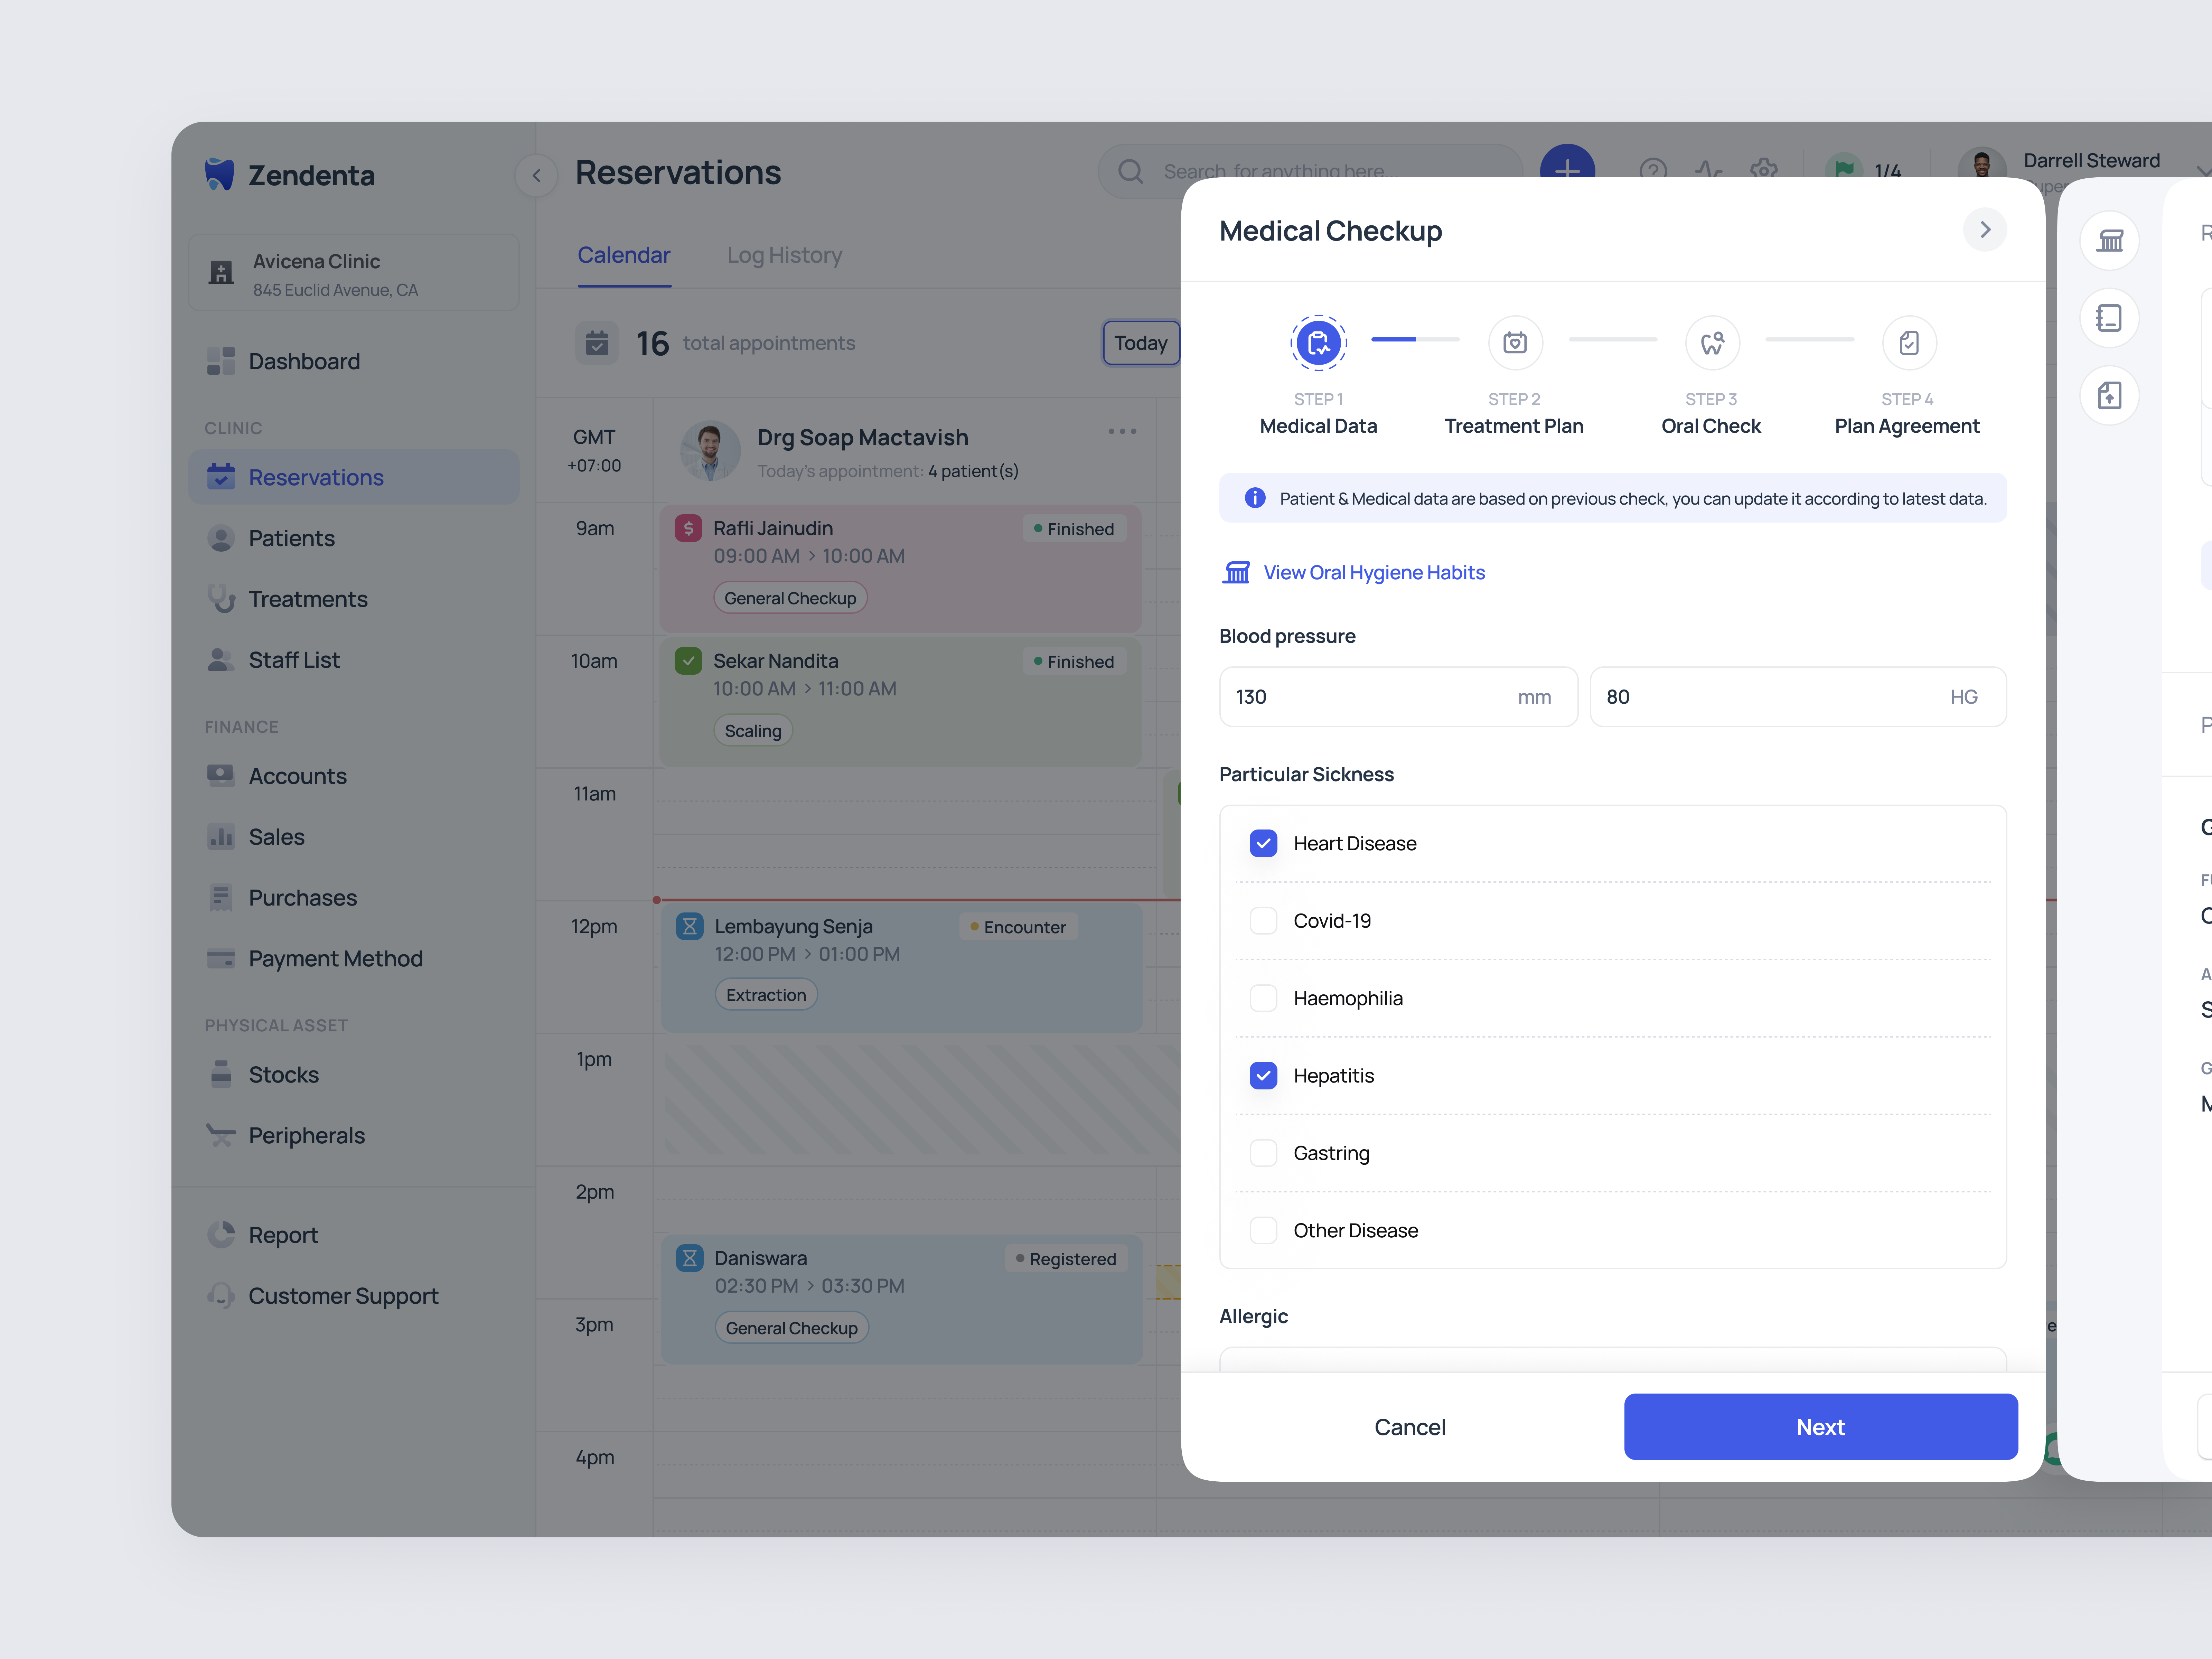Open the three-dot menu for Drg Soap Mactavish
Viewport: 2212px width, 1659px height.
click(x=1122, y=432)
